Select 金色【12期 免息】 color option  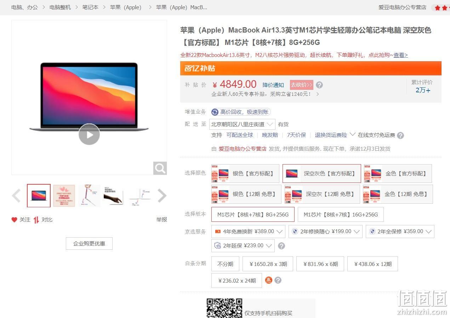tap(398, 194)
